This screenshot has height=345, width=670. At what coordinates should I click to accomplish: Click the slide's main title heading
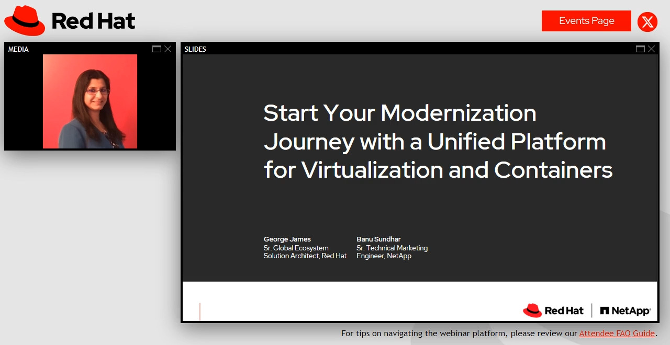(438, 142)
